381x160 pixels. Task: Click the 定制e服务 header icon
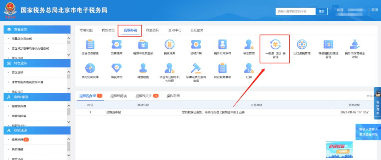[x=9, y=97]
